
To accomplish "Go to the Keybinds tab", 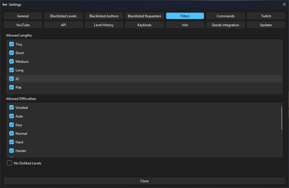I will tap(144, 25).
